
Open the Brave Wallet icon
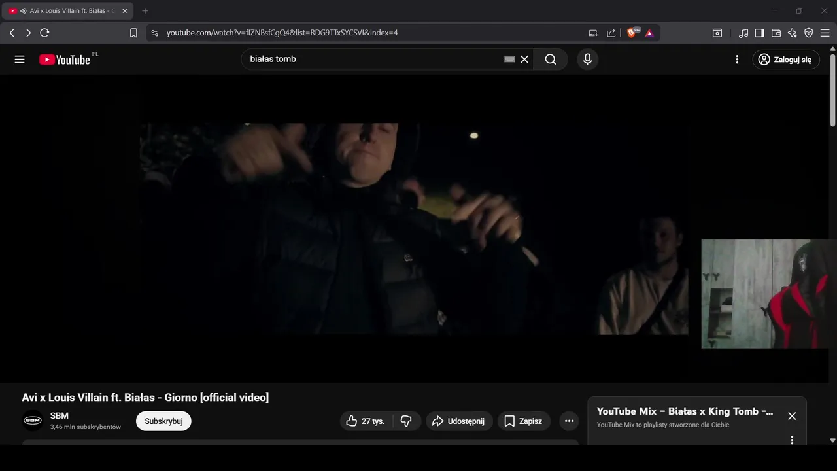point(776,33)
